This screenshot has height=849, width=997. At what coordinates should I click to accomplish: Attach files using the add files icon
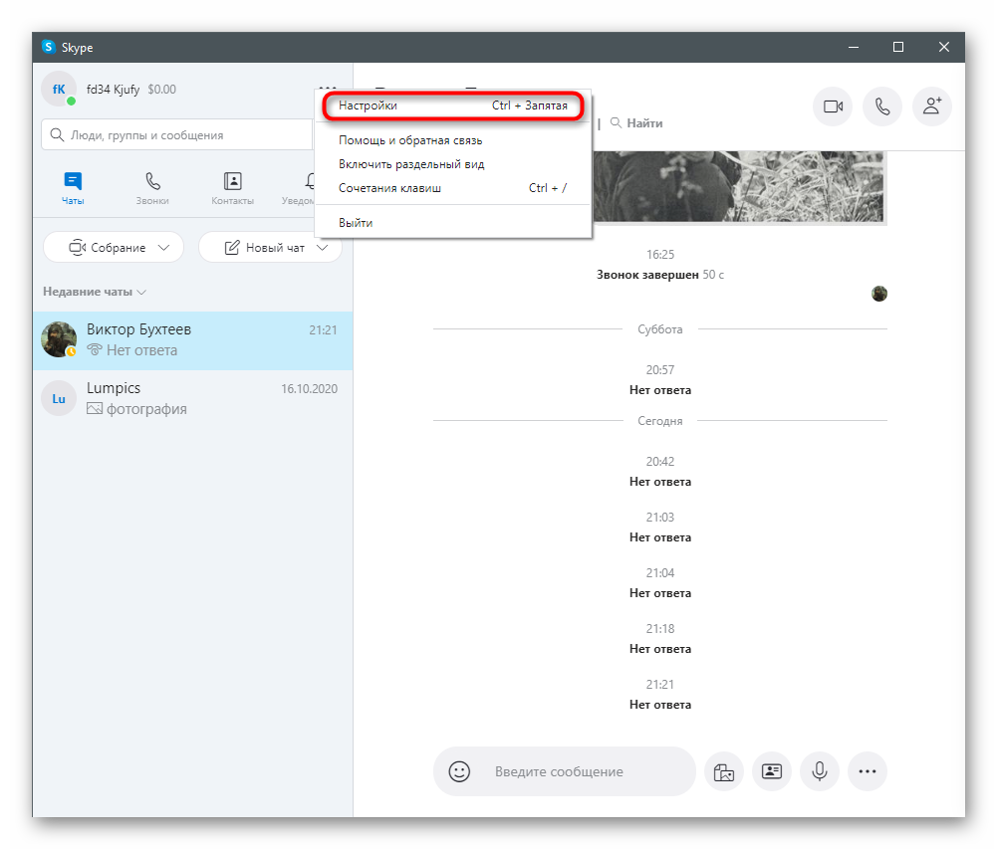724,771
